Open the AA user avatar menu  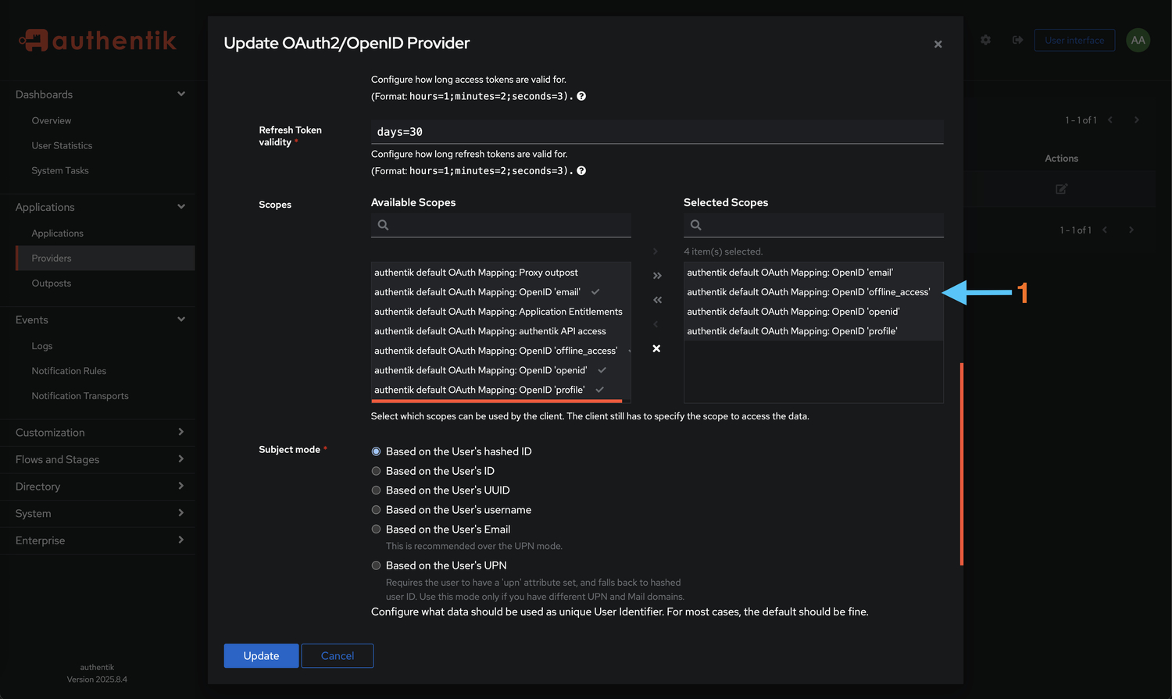tap(1138, 40)
